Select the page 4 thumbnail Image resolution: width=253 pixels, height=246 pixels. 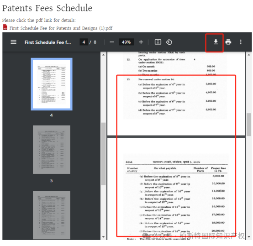[52, 84]
